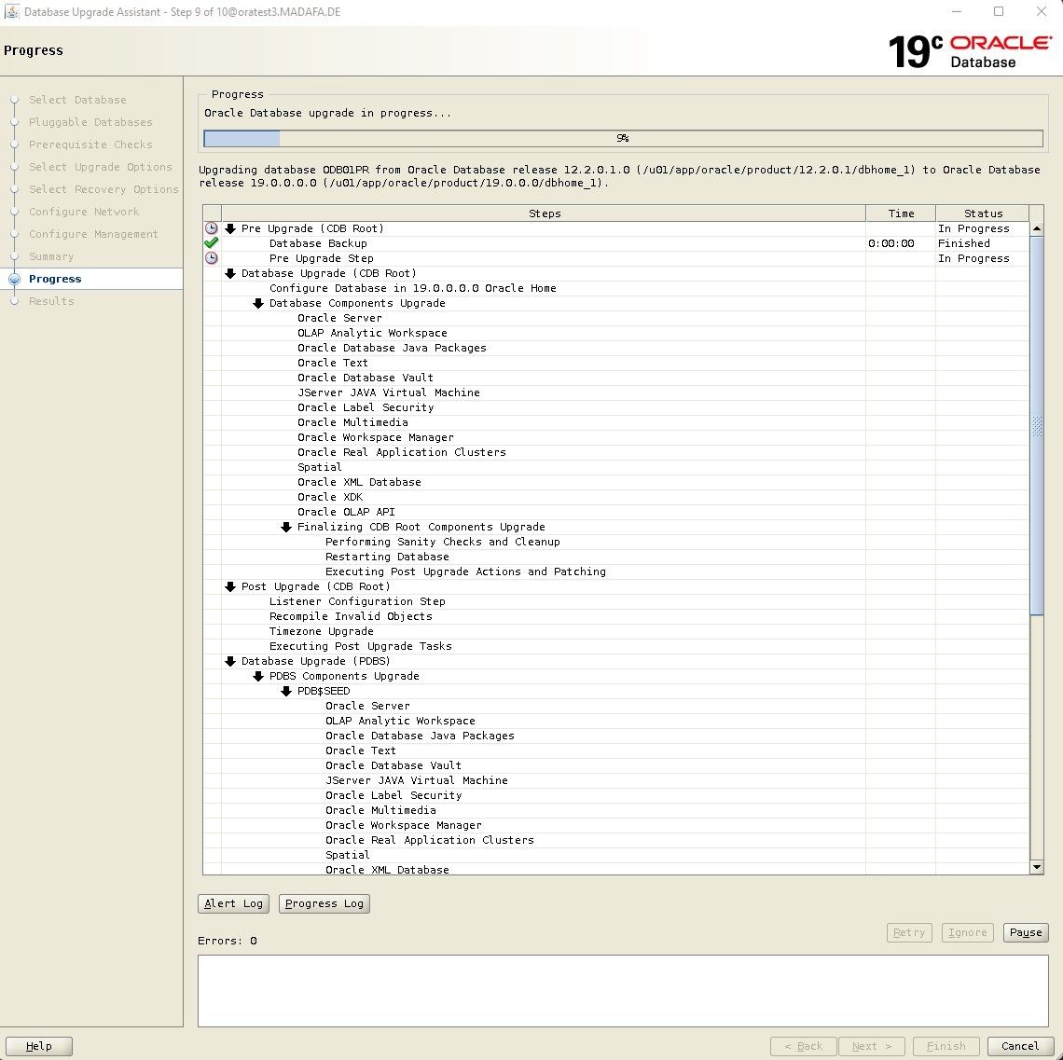Click the clock icon beside Pre Upgrade Step
1063x1060 pixels.
212,258
